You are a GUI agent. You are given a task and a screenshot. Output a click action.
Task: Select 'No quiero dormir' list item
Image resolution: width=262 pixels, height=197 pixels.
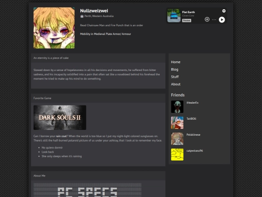pyautogui.click(x=52, y=147)
